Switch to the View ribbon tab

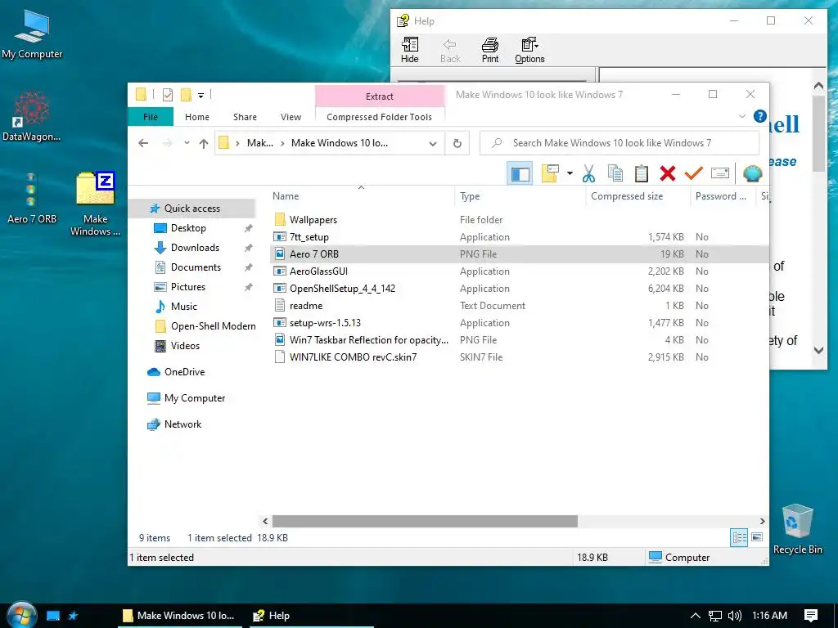[291, 116]
